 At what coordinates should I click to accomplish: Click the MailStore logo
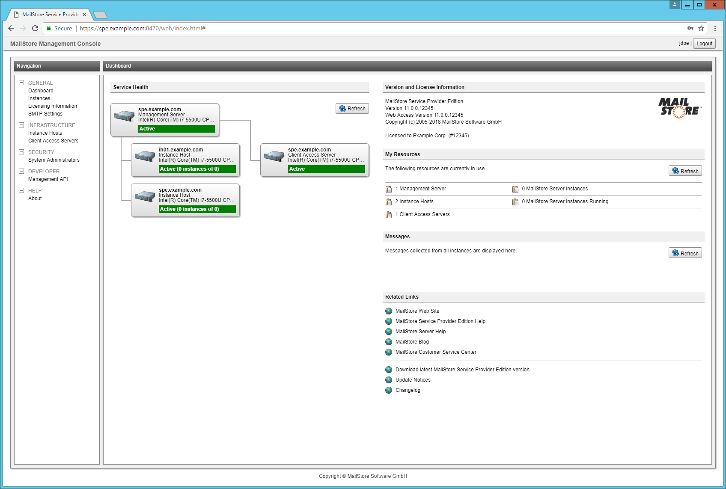(680, 108)
